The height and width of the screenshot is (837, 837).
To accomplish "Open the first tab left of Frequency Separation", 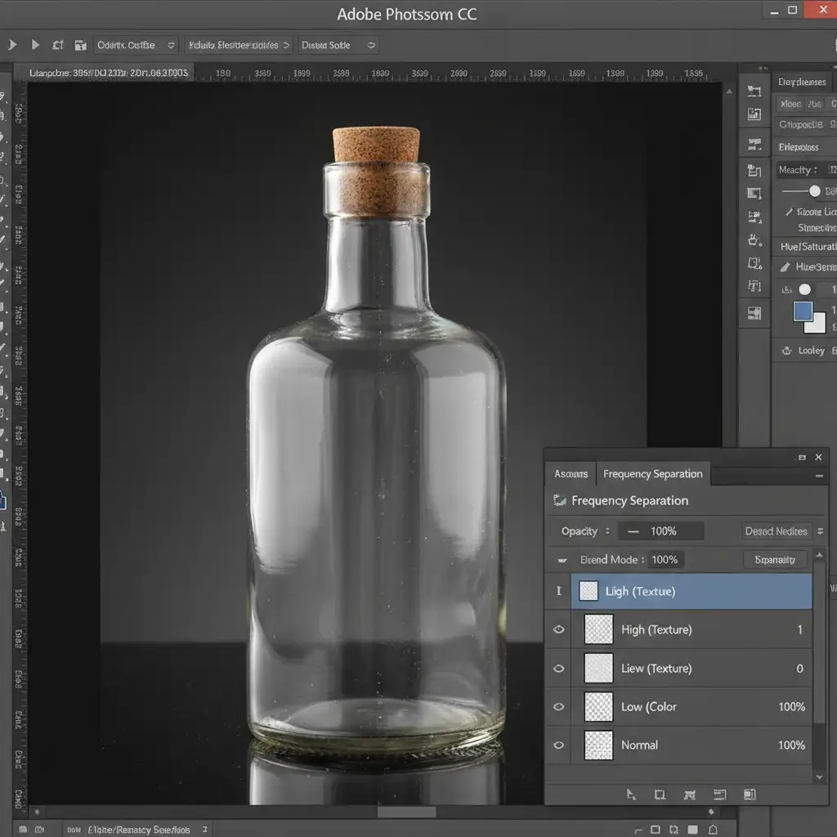I will click(571, 474).
